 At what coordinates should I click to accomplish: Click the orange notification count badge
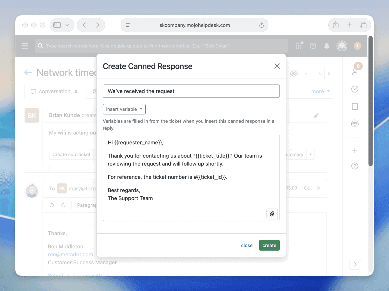[x=357, y=46]
